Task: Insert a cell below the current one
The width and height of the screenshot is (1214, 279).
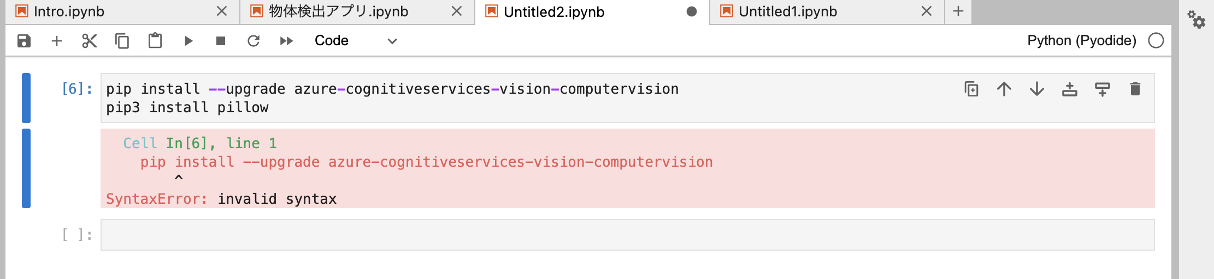Action: coord(1103,89)
